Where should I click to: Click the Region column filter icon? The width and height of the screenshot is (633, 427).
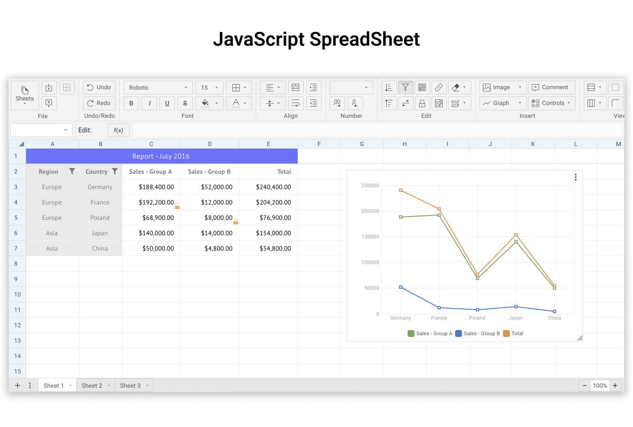click(x=72, y=171)
